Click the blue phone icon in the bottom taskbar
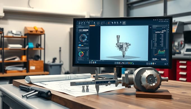Image resolution: width=191 pixels, height=109 pixels. pos(133,63)
